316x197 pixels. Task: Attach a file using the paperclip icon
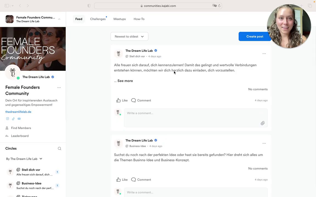[x=263, y=123]
